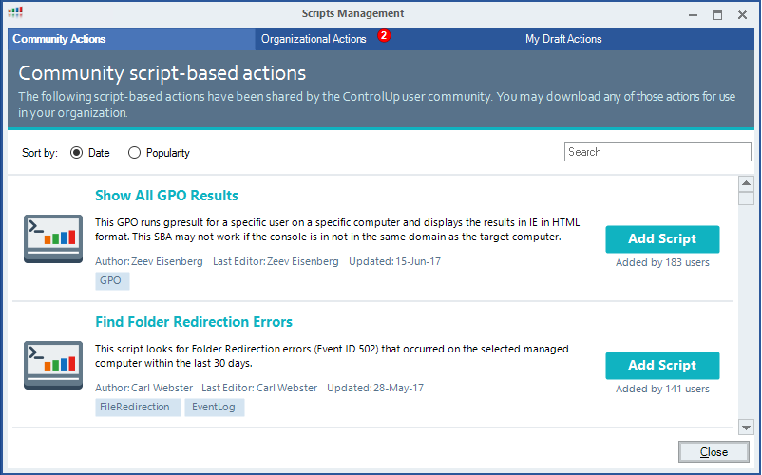Screen dimensions: 762x475
Task: Click the 'Last Editor: Carl Webster' text
Action: pyautogui.click(x=259, y=388)
